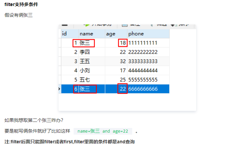The height and width of the screenshot is (146, 245).
Task: Select age cell 22 in highlighted row 6
Action: click(x=116, y=89)
